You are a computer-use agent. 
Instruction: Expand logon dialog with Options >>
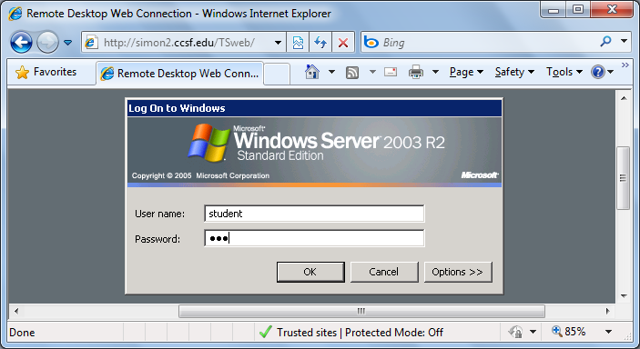[458, 272]
